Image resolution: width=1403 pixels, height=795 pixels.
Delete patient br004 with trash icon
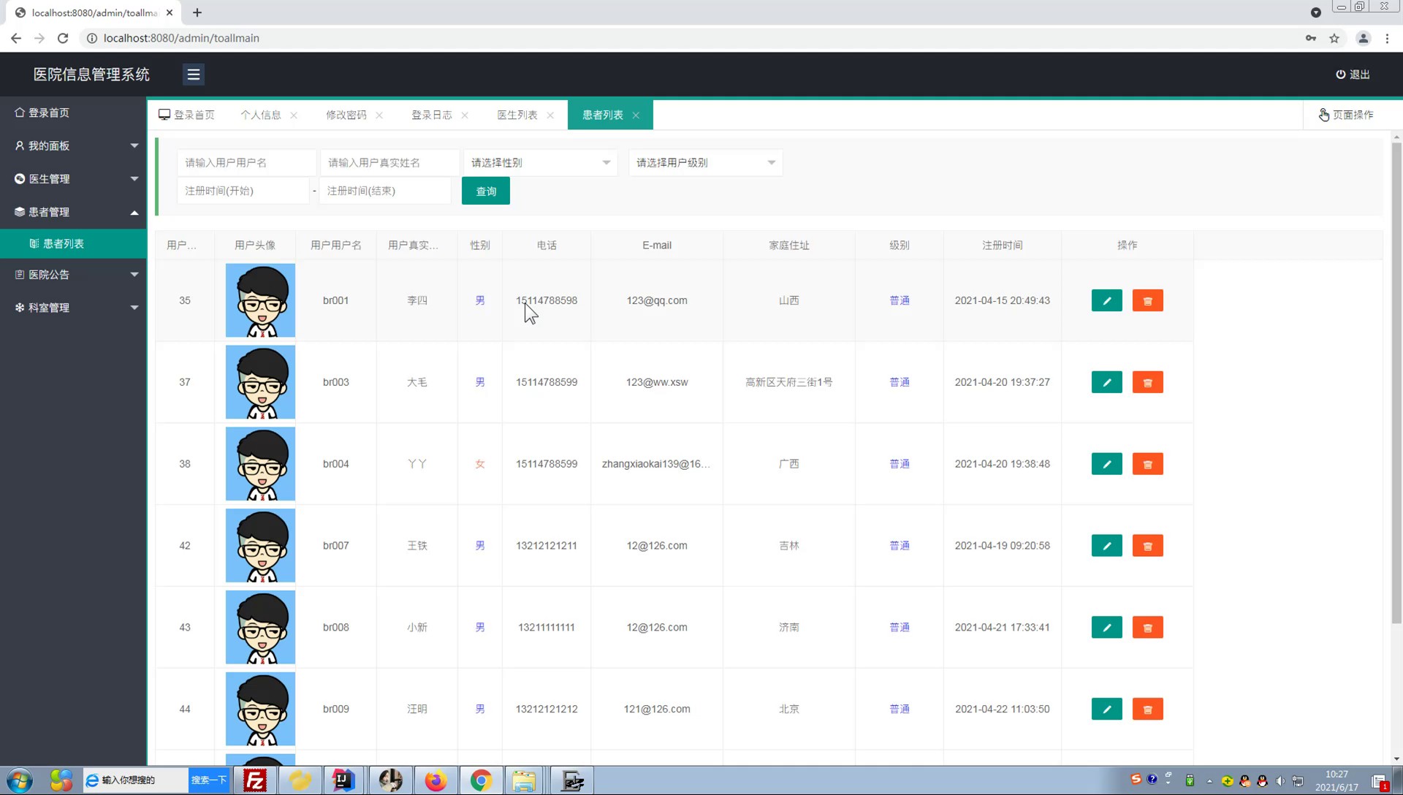(1147, 464)
